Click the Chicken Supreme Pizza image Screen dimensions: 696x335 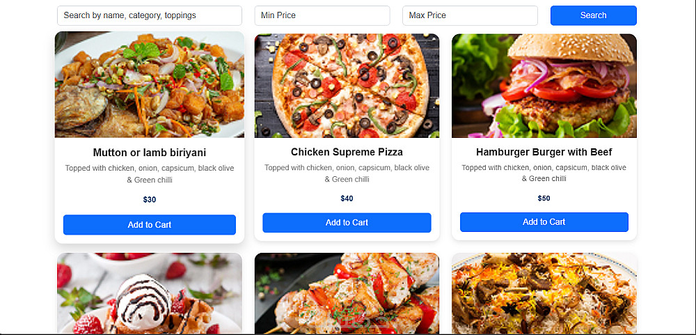[347, 85]
